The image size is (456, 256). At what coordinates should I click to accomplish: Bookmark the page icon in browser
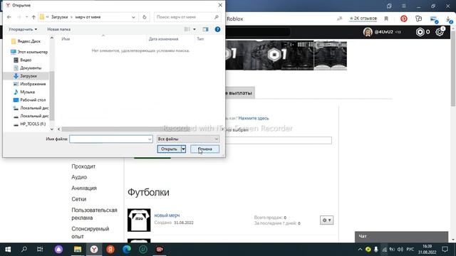[x=386, y=18]
